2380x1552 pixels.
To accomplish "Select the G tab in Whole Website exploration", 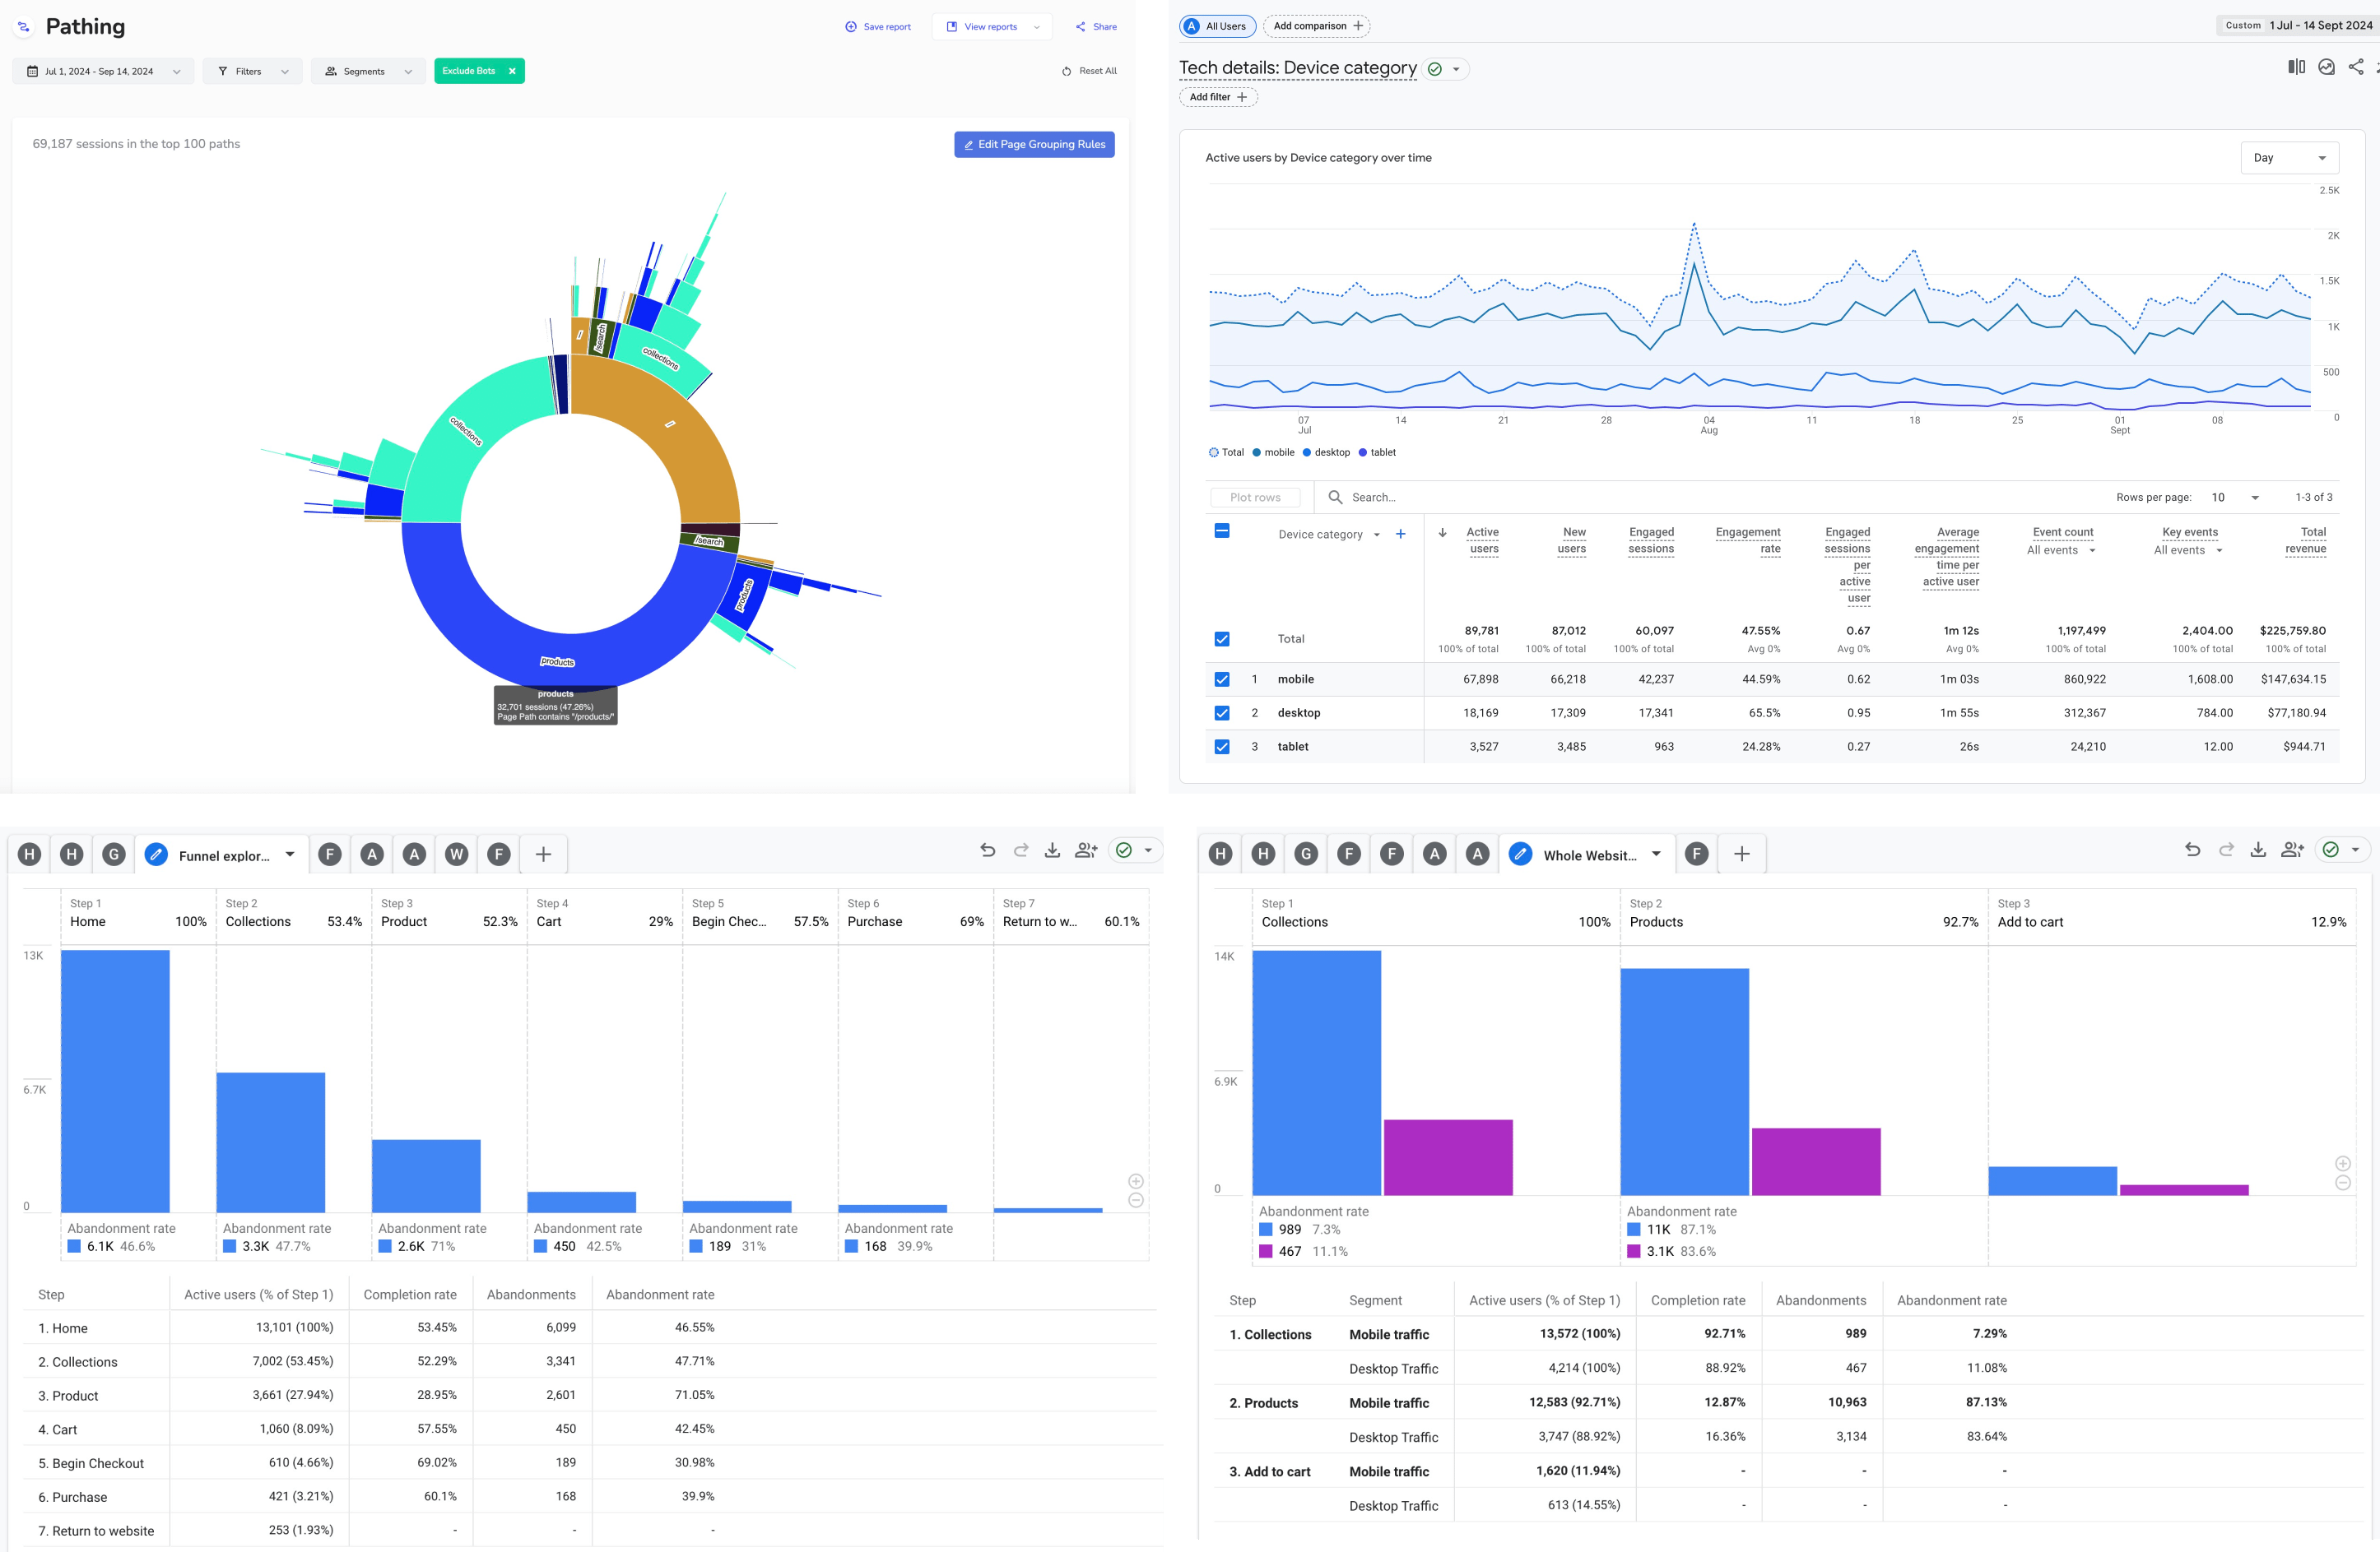I will tap(1305, 855).
